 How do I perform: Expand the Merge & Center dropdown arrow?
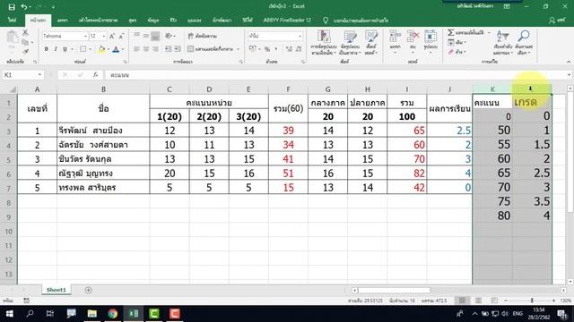238,48
